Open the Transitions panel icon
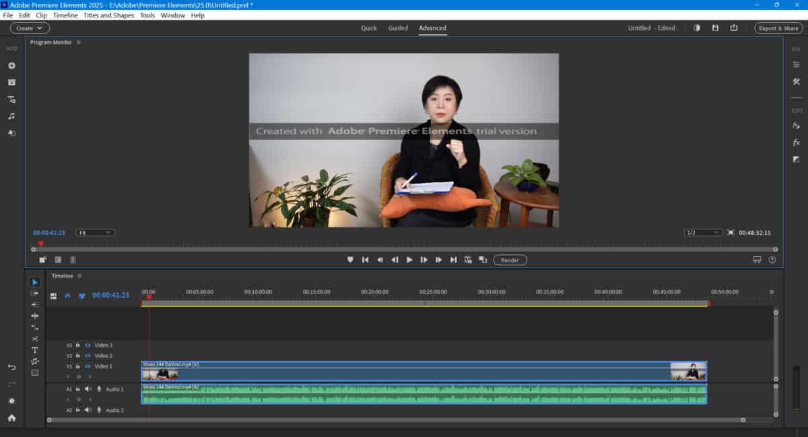The width and height of the screenshot is (808, 437). [x=796, y=159]
